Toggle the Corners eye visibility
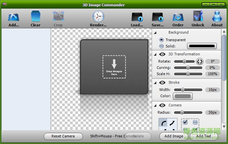 click(162, 105)
